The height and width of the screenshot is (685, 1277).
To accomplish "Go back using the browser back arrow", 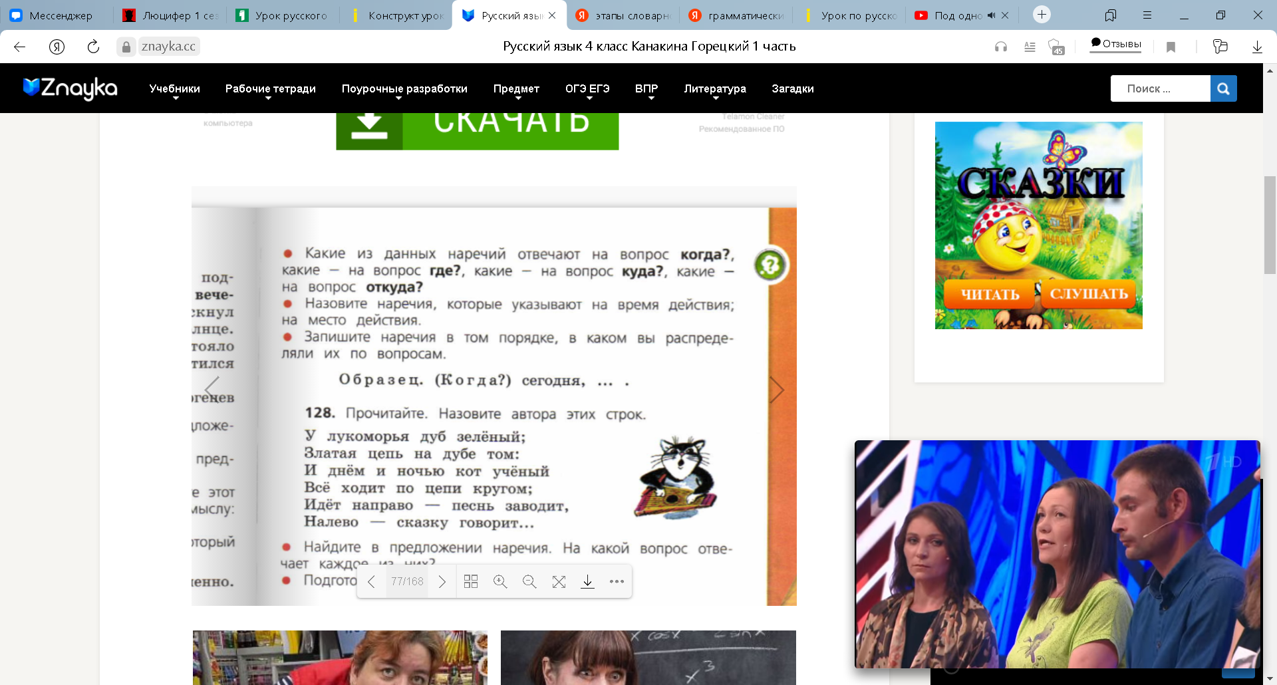I will pos(19,47).
